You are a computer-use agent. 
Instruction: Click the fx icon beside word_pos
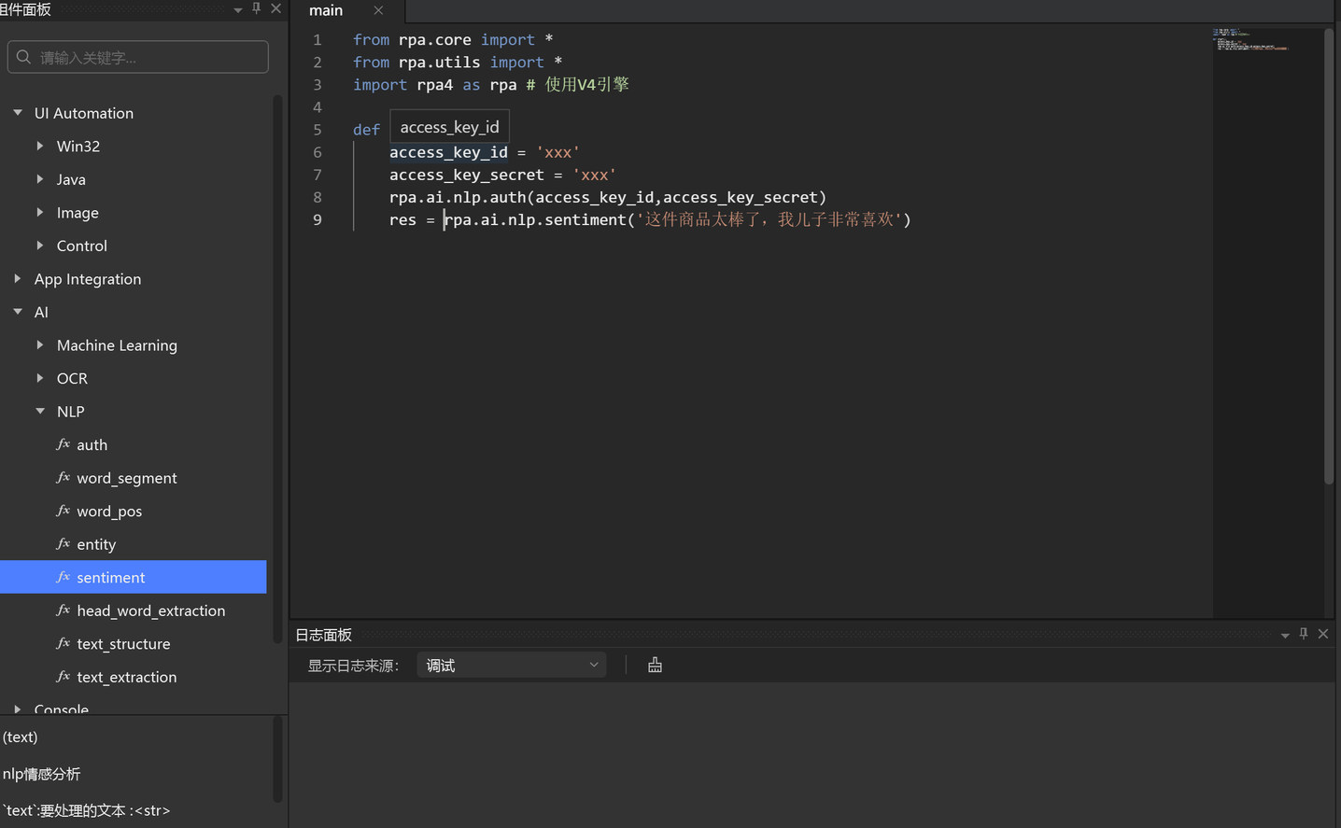63,511
